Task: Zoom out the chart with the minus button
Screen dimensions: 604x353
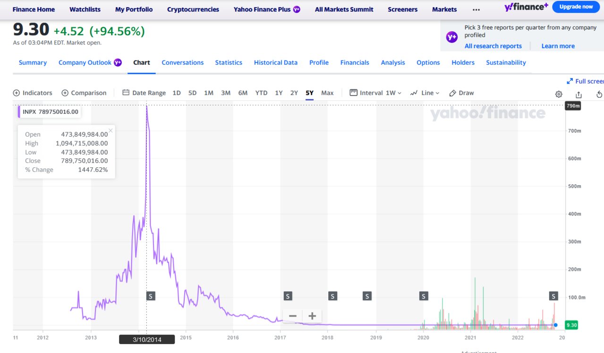Action: 293,316
